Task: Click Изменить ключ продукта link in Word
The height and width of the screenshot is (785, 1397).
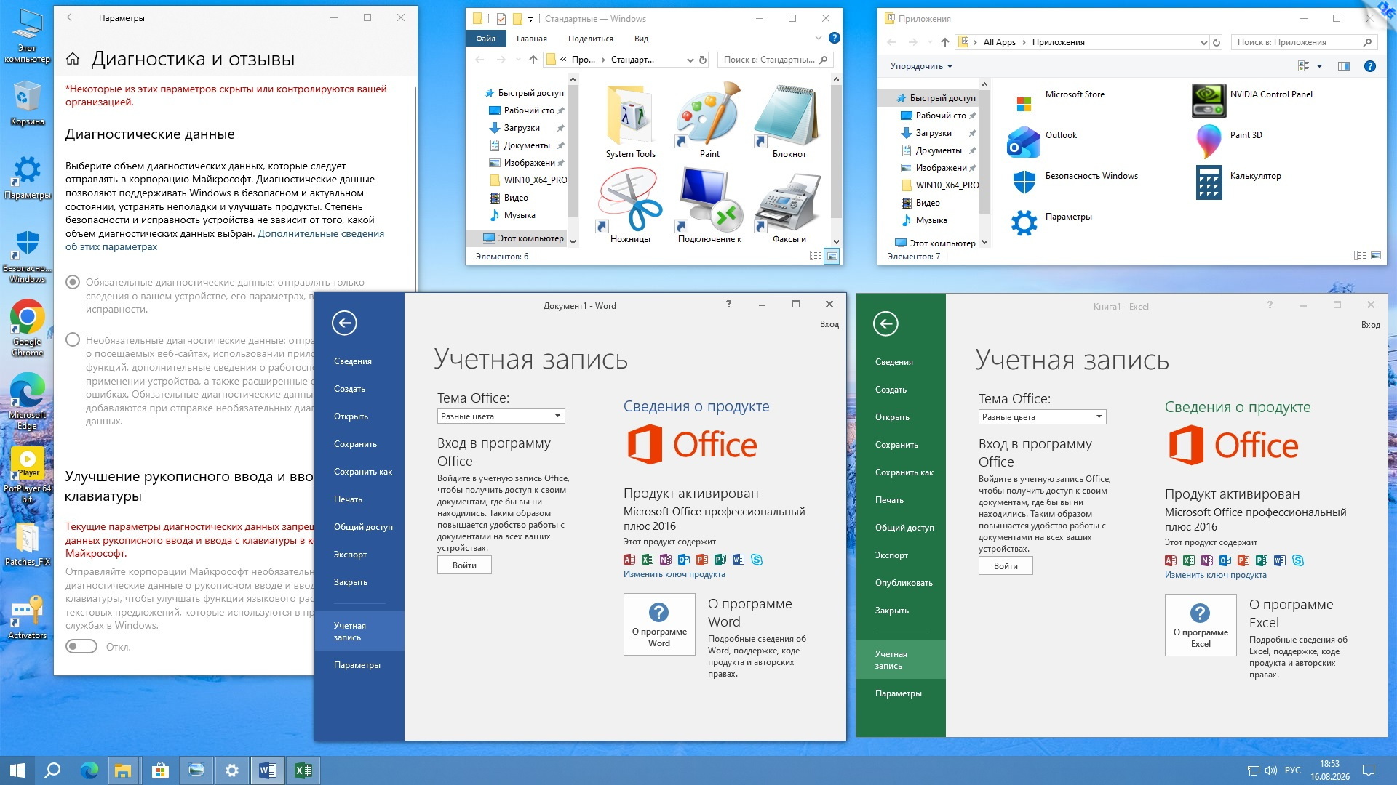Action: [674, 574]
